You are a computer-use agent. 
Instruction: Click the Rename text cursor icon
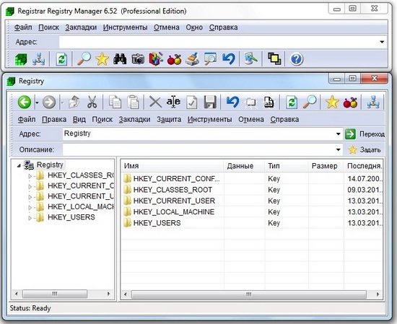(173, 102)
